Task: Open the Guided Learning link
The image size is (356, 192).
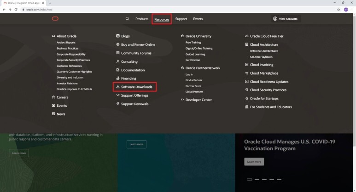Action: click(x=195, y=54)
